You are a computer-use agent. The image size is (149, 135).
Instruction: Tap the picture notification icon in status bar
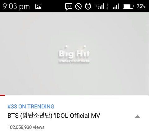pyautogui.click(x=38, y=6)
